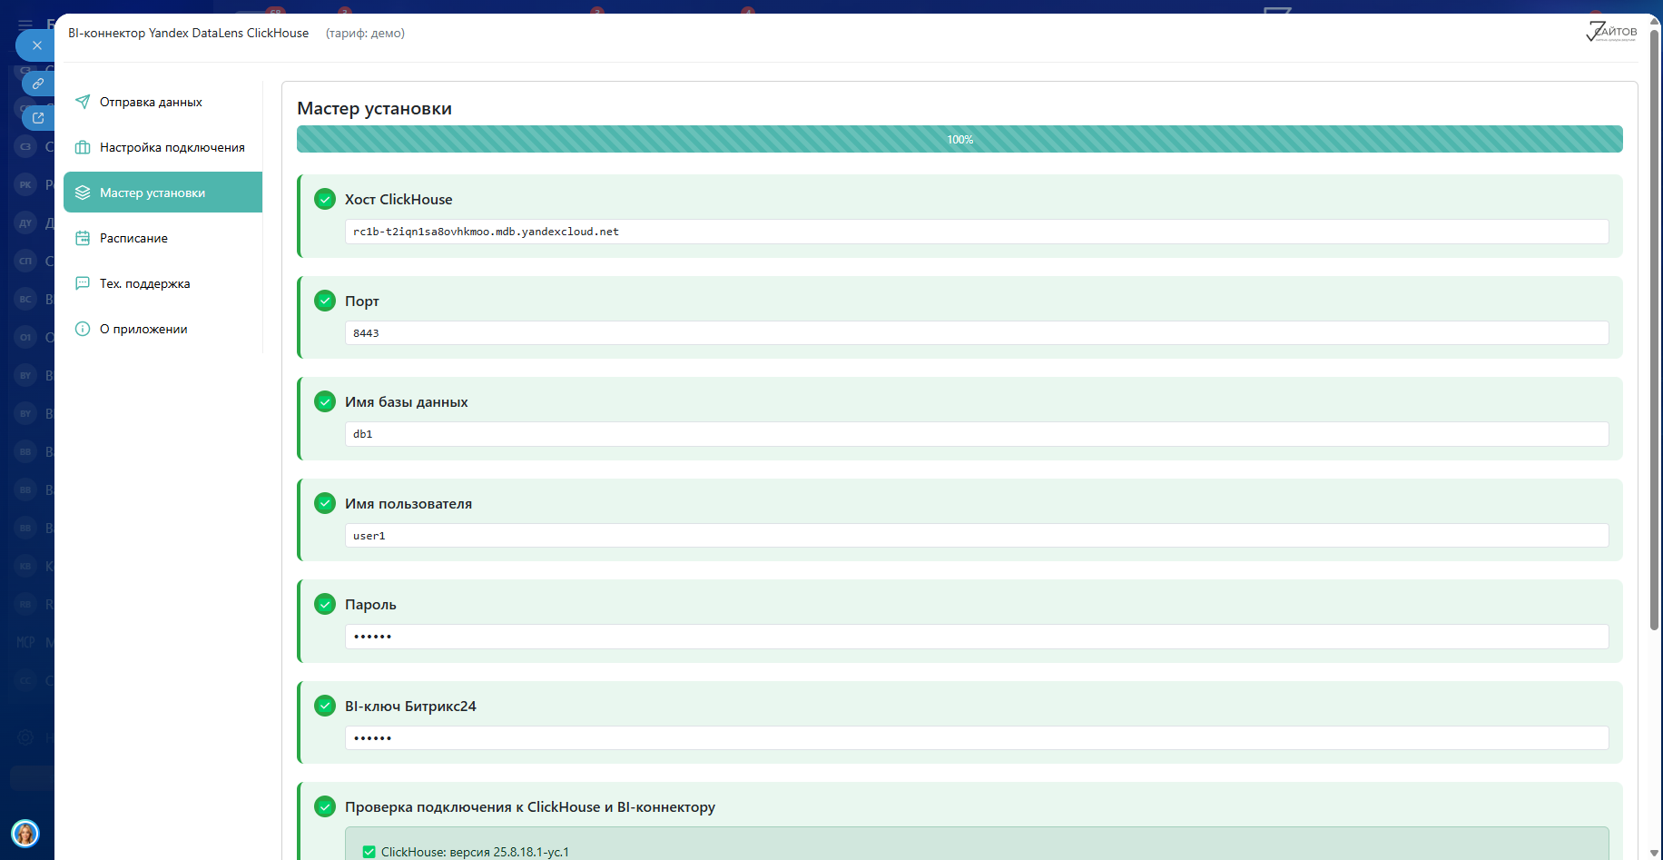
Task: Click the "Мастер установки" page heading
Action: click(374, 108)
